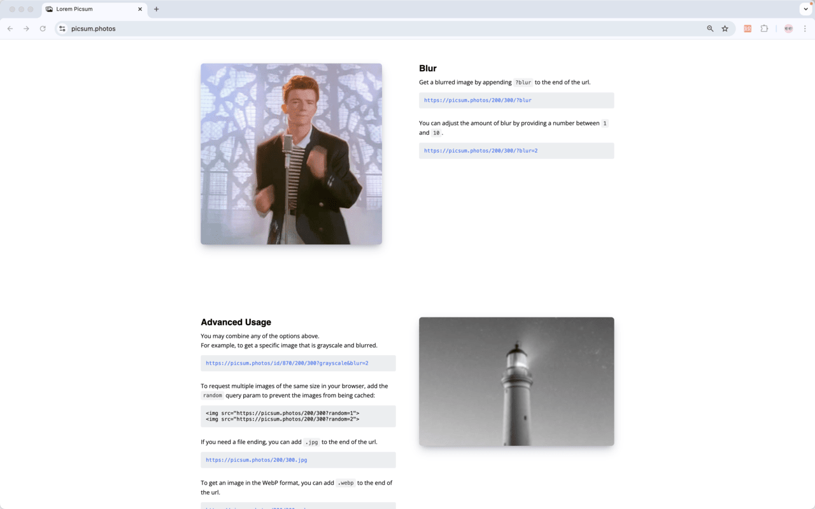Image resolution: width=815 pixels, height=509 pixels.
Task: Open the extensions puzzle-piece icon
Action: (764, 29)
